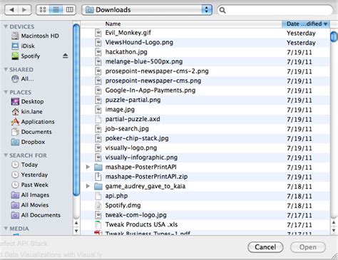Image resolution: width=338 pixels, height=260 pixels.
Task: Click the file list scrollbar thumb
Action: tap(334, 36)
